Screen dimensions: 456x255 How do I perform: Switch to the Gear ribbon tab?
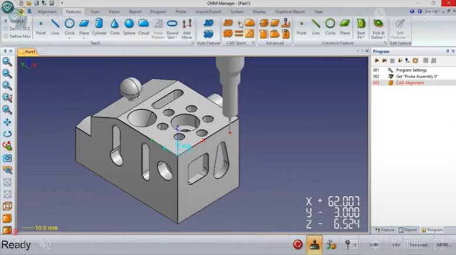pos(319,12)
